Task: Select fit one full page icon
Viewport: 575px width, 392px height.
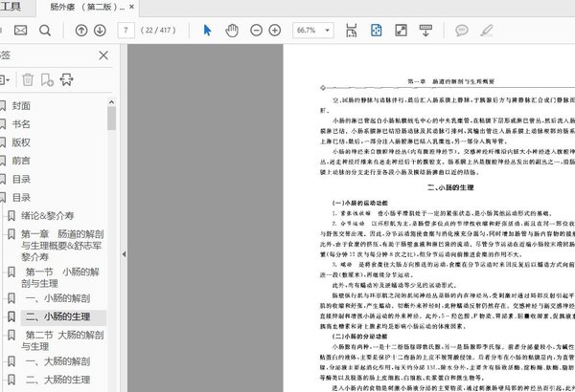Action: click(x=377, y=31)
